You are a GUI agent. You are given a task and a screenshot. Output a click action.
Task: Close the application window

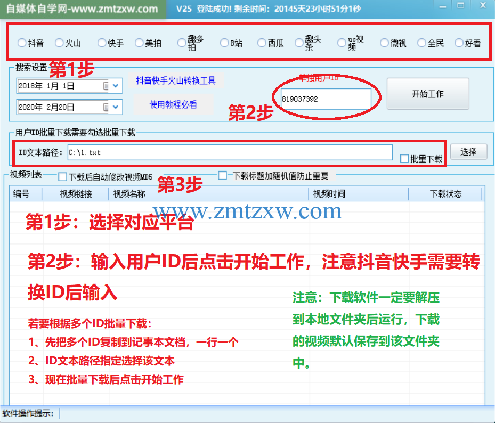pos(483,6)
